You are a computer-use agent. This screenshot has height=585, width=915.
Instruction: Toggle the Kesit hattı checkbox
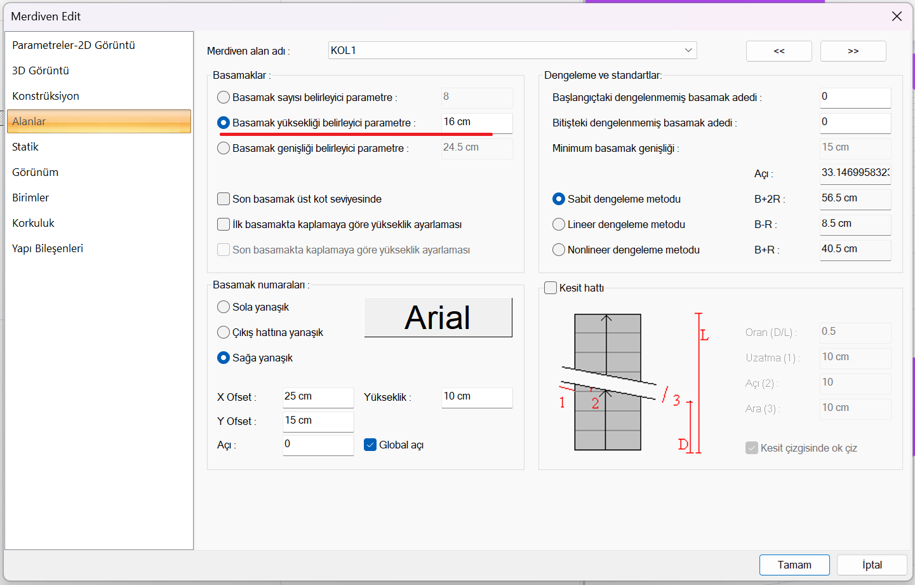pos(551,288)
